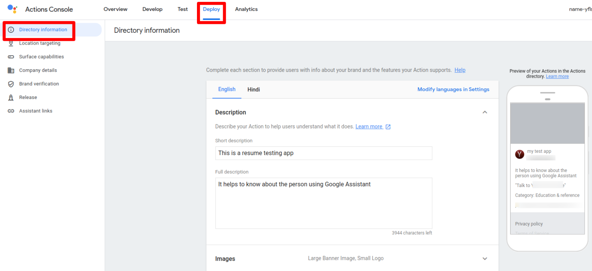Collapse the Description section

pyautogui.click(x=484, y=112)
